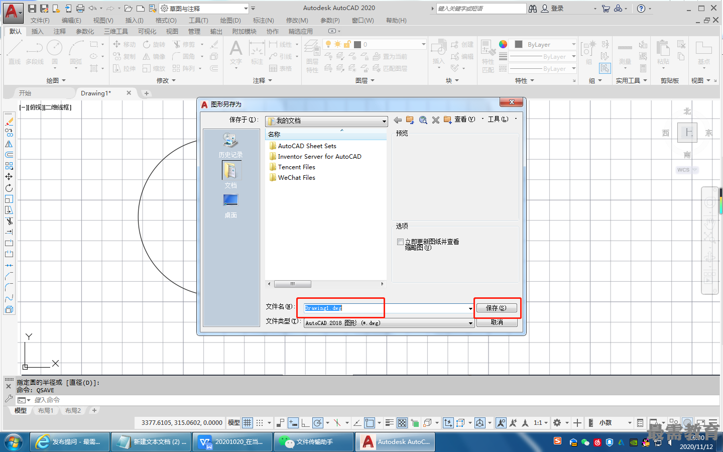Viewport: 723px width, 452px height.
Task: Toggle polar tracking in the status bar
Action: (x=317, y=423)
